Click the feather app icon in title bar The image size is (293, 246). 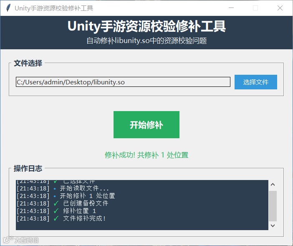8,8
